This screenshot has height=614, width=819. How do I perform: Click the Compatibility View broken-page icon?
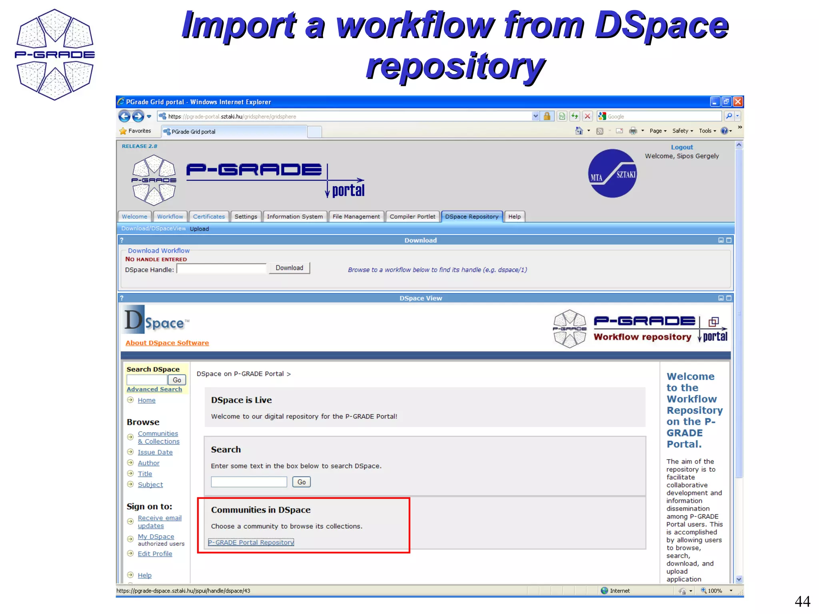point(562,116)
